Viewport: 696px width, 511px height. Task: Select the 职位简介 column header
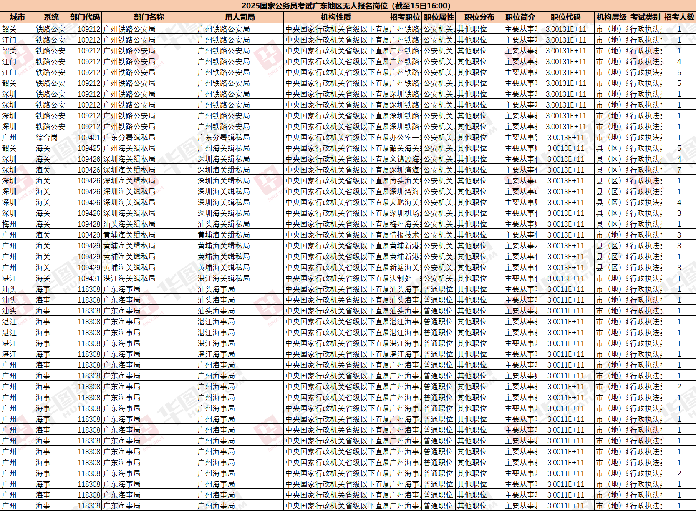pyautogui.click(x=520, y=17)
